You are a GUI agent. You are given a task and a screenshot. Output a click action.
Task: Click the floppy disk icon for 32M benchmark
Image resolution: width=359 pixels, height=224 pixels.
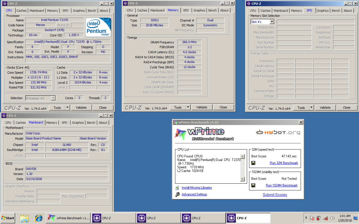[253, 163]
